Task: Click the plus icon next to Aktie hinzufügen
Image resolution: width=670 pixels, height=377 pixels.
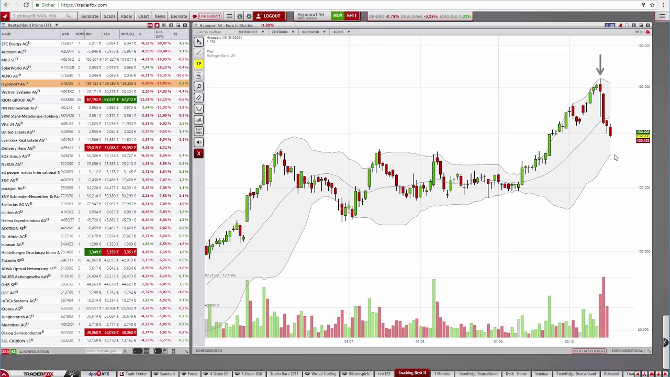Action: (x=125, y=351)
